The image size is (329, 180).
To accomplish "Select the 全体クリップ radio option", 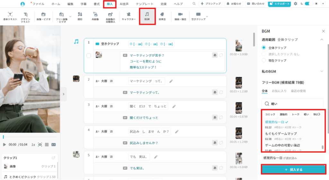I will click(264, 48).
